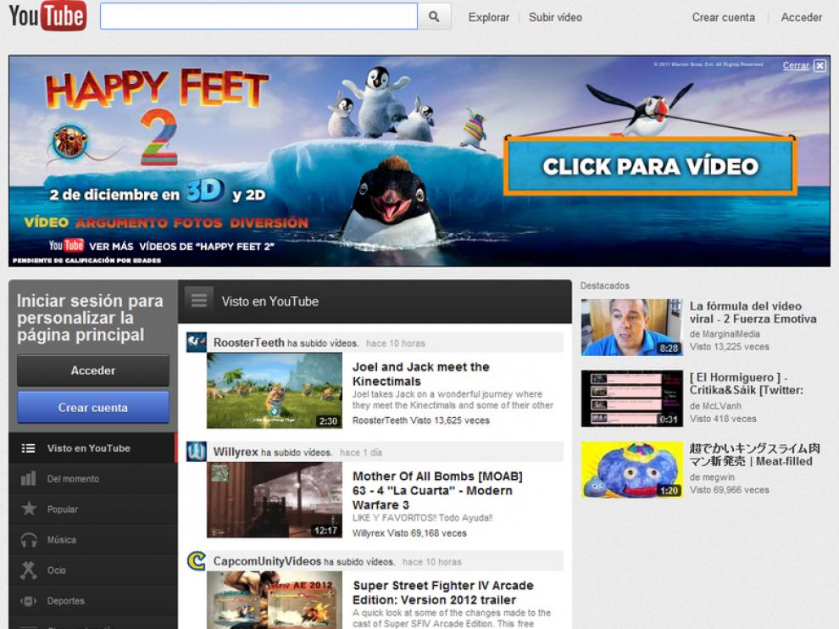Image resolution: width=839 pixels, height=629 pixels.
Task: Click the Destacados heading text
Action: pyautogui.click(x=604, y=286)
